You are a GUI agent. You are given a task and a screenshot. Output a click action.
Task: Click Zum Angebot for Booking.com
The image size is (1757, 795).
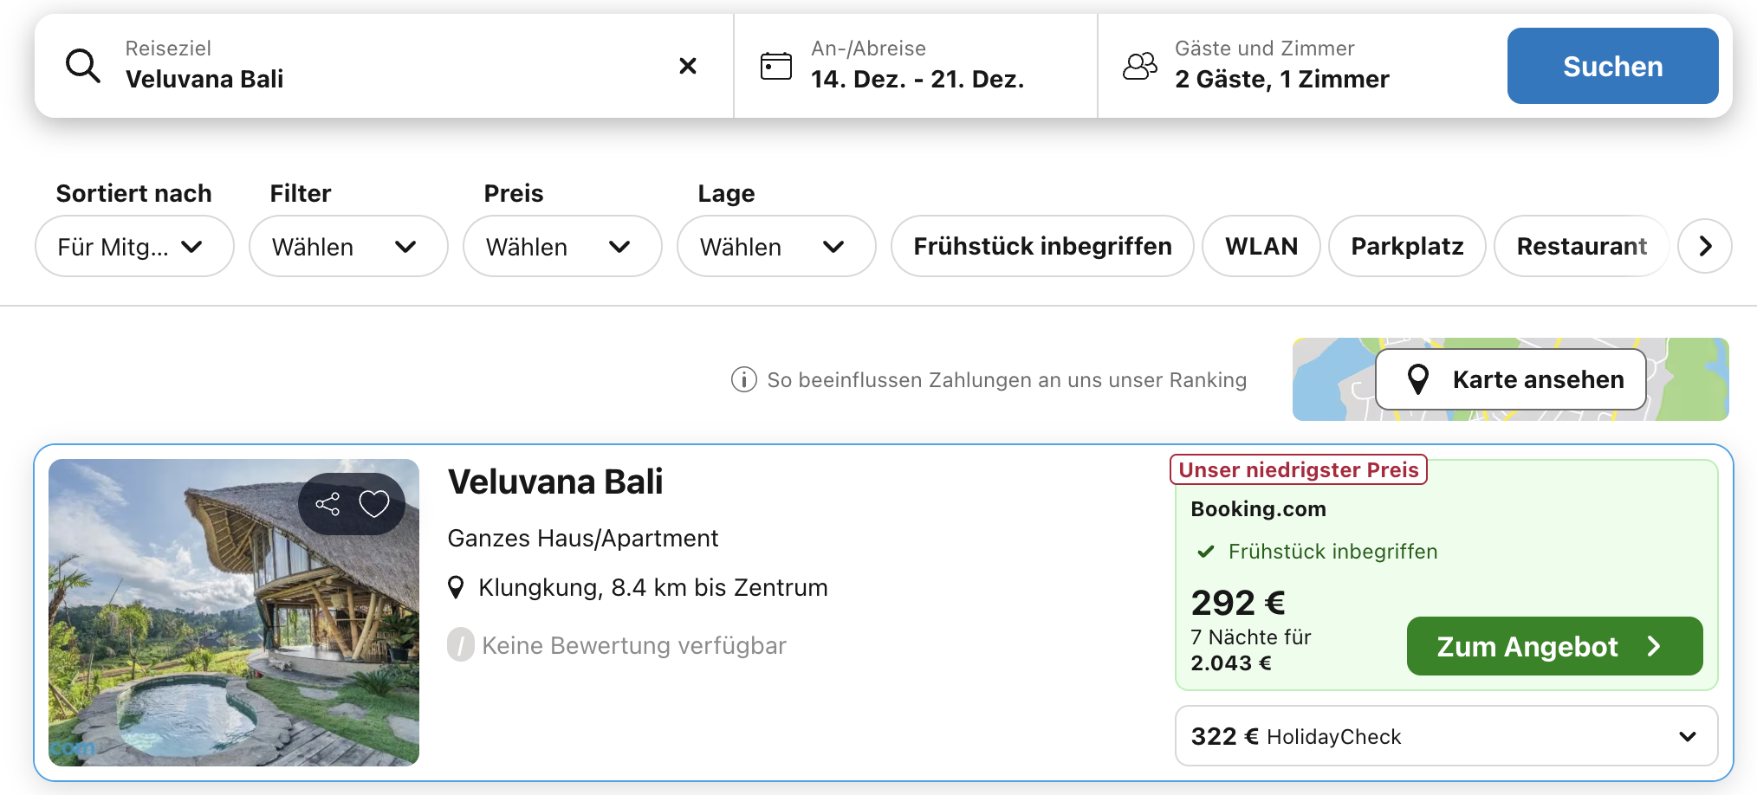pyautogui.click(x=1553, y=646)
